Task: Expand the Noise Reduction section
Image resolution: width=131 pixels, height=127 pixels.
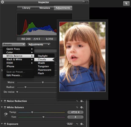Action: point(2,101)
